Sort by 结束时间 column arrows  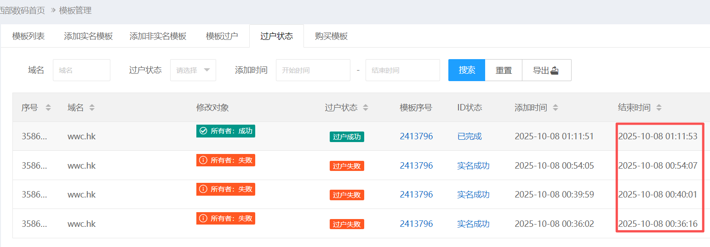pos(659,108)
